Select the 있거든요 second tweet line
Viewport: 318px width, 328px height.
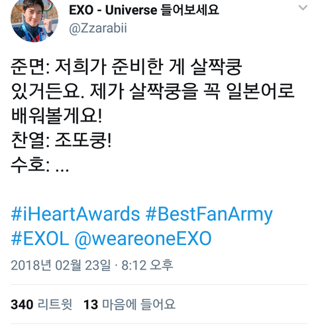[152, 91]
